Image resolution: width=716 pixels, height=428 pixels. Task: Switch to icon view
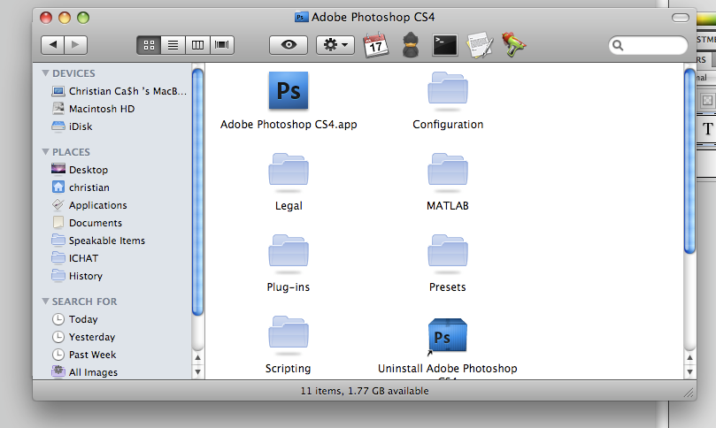[x=149, y=45]
